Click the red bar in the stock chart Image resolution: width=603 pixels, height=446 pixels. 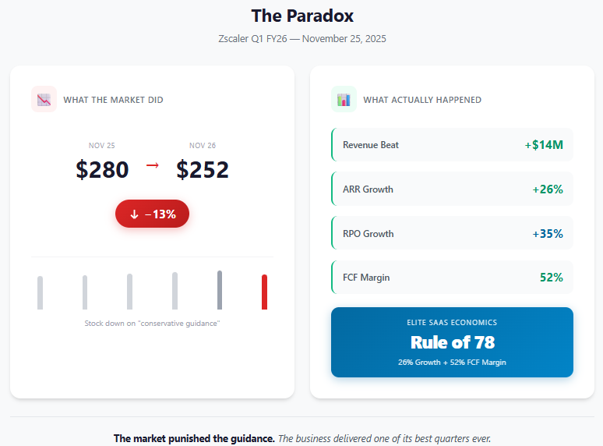tap(265, 292)
